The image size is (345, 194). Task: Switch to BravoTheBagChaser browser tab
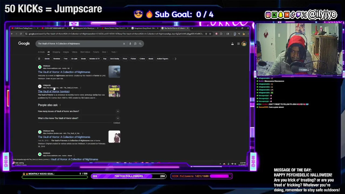coord(24,28)
